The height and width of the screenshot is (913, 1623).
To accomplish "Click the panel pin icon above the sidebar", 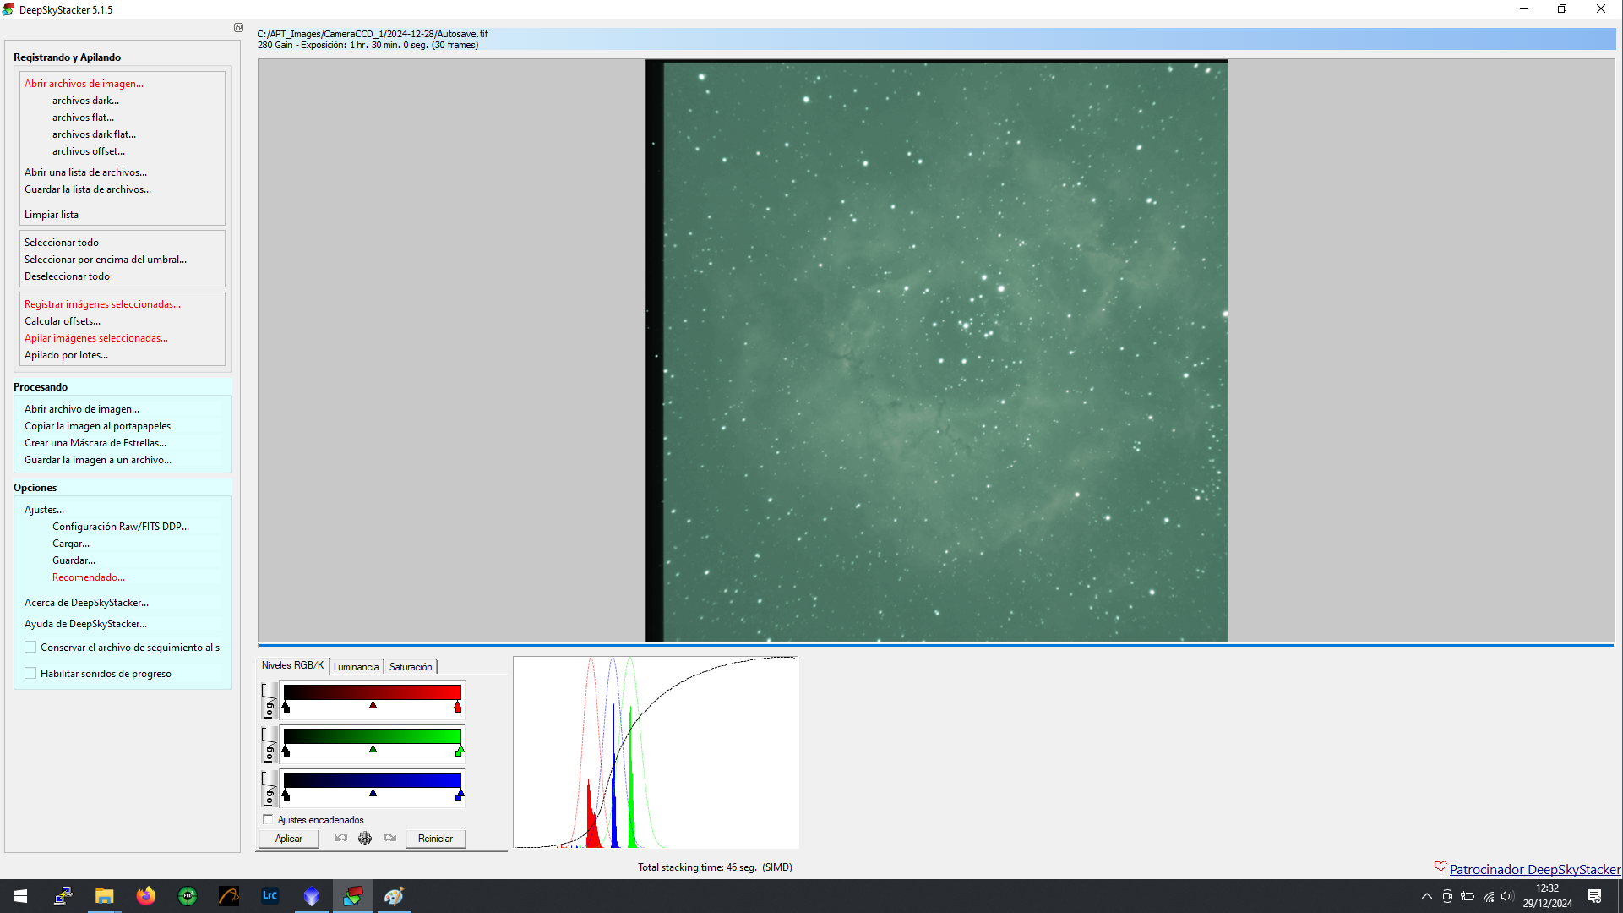I will [x=239, y=28].
